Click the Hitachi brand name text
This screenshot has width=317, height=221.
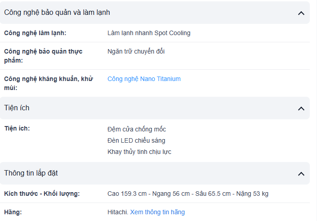click(118, 212)
